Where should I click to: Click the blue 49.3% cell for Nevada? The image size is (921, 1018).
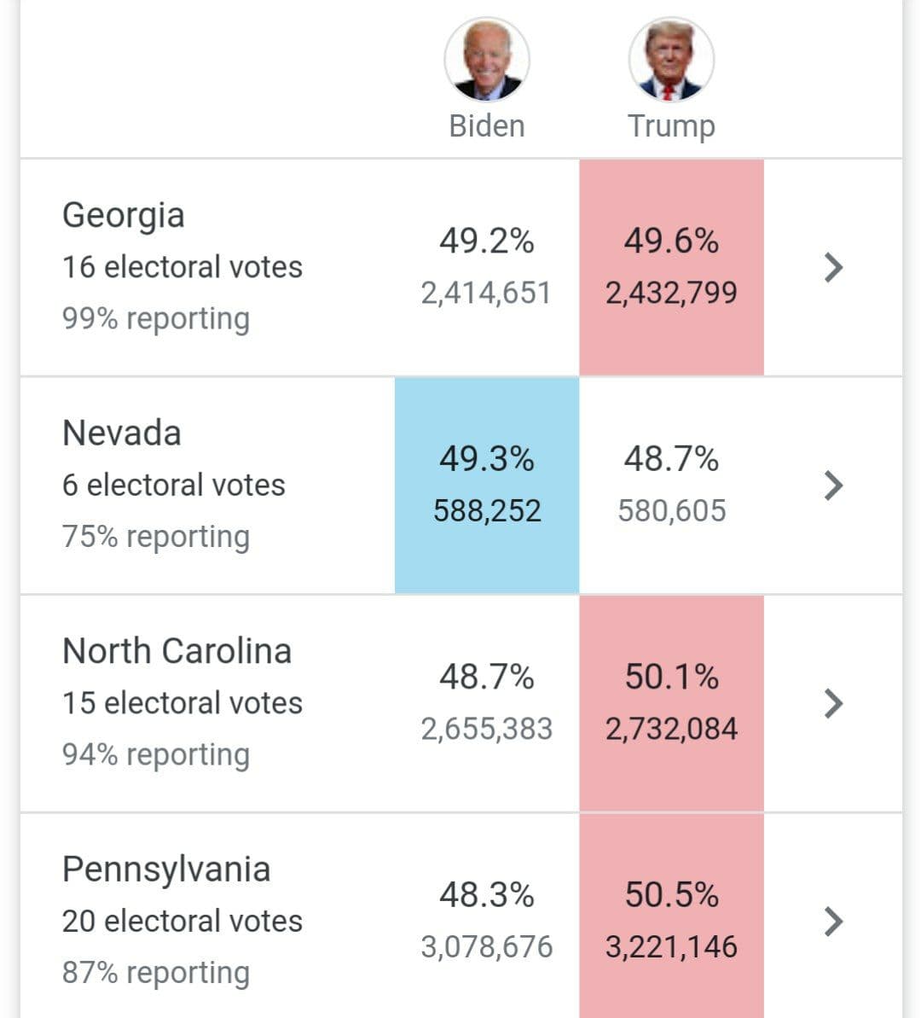pyautogui.click(x=487, y=485)
